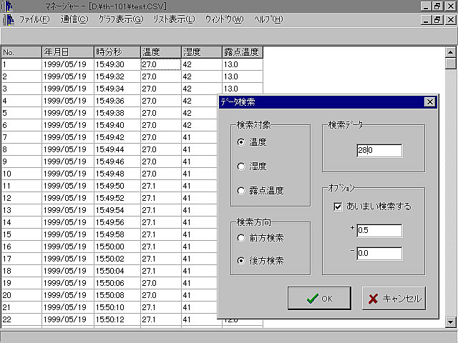This screenshot has height=343, width=458.
Task: Toggle the あいまい検索する checkbox
Action: pos(338,207)
